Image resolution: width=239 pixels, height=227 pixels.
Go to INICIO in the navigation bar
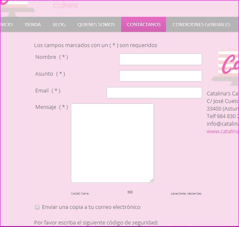[x=6, y=24]
